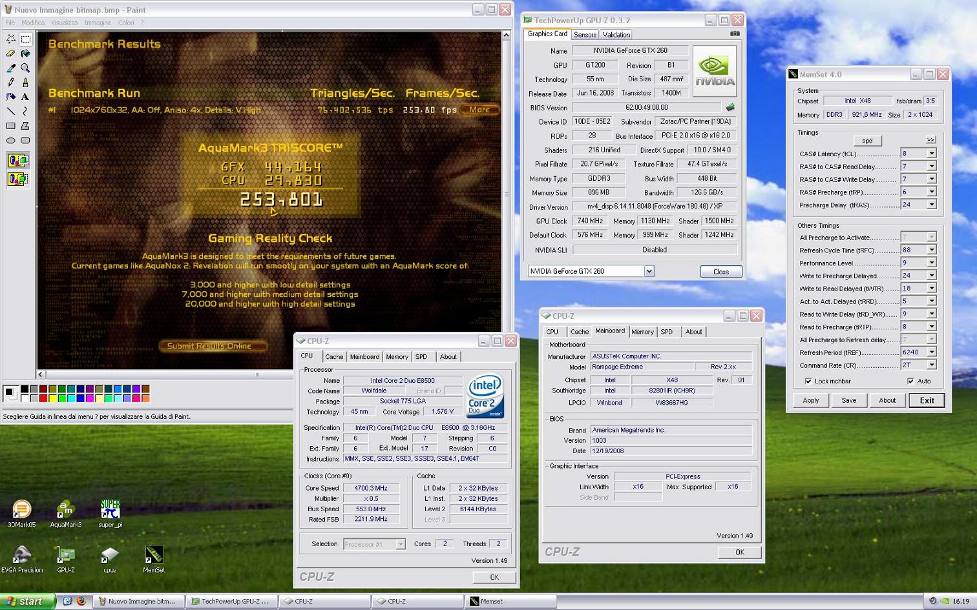Select the Rectangle shape tool
This screenshot has width=977, height=610.
pyautogui.click(x=11, y=126)
